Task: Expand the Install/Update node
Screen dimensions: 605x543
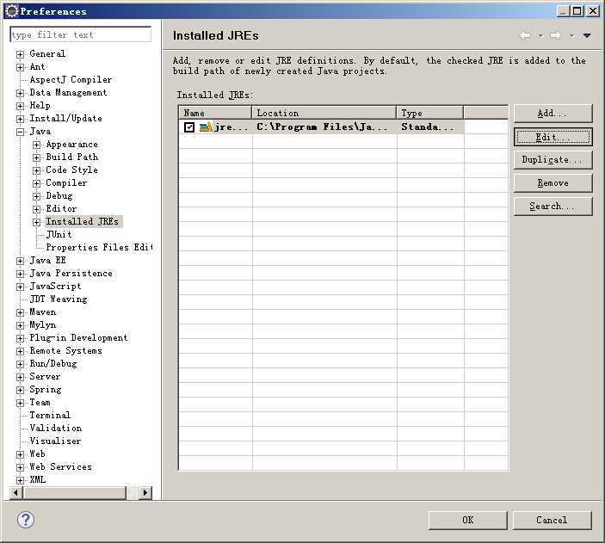Action: click(20, 119)
